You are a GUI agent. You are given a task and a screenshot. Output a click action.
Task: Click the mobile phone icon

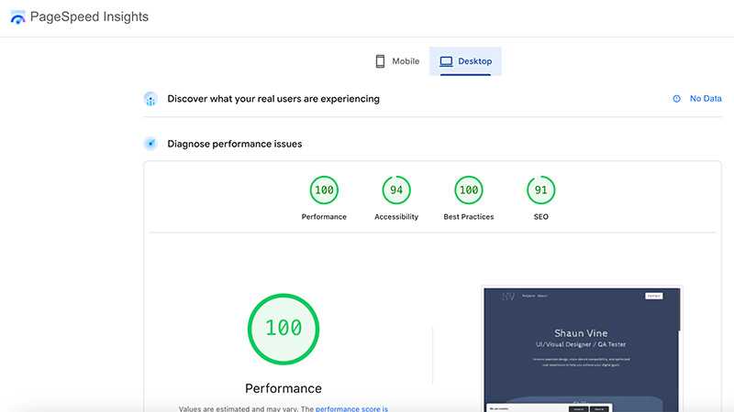pyautogui.click(x=380, y=61)
